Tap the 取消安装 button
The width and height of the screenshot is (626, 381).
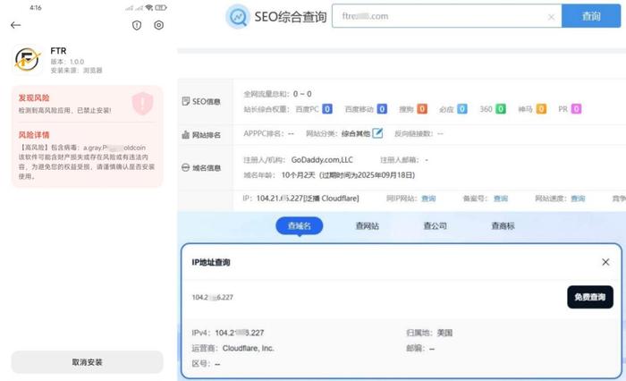87,361
